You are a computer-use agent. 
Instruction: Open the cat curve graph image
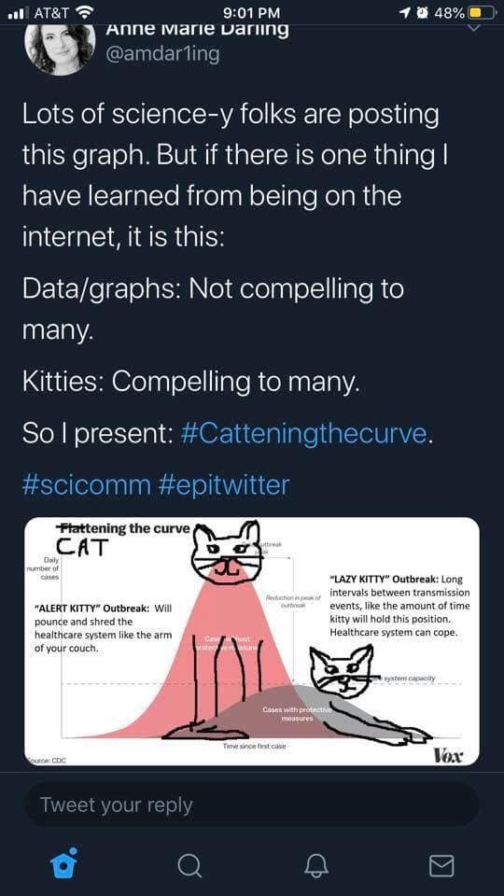click(x=251, y=640)
